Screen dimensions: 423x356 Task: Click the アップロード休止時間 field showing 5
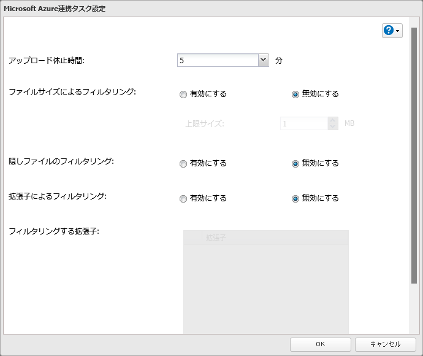[218, 60]
